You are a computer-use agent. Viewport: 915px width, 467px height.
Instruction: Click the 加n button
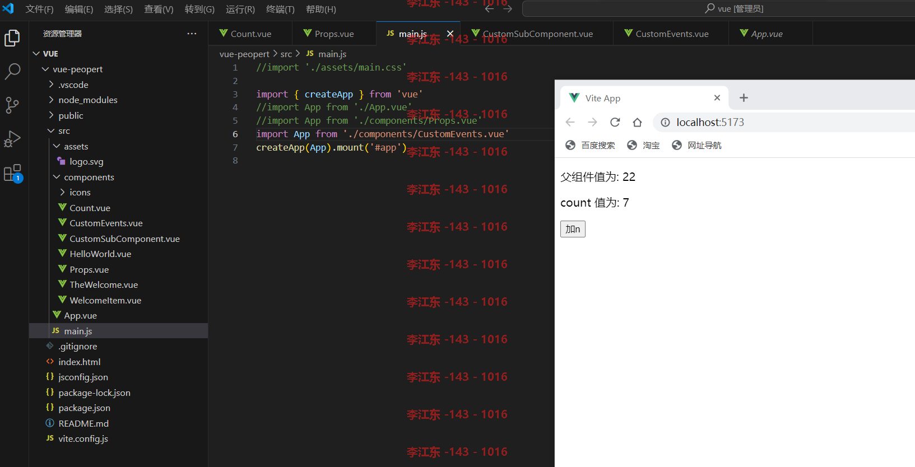[573, 229]
